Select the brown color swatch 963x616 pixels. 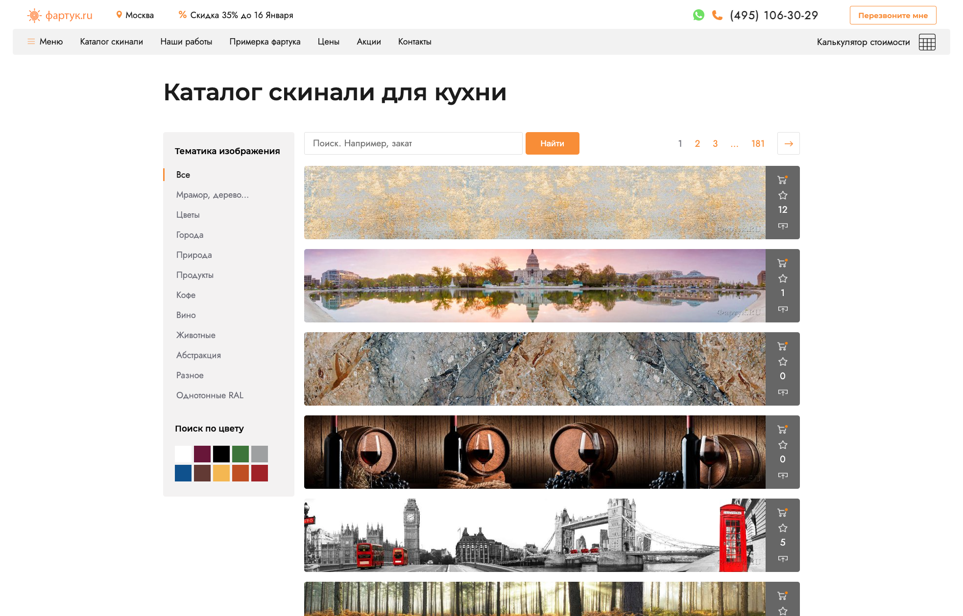point(202,473)
